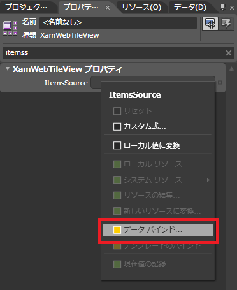The image size is (237, 290).
Task: Click the ItemsSource advanced options square marker
Action: coord(220,82)
